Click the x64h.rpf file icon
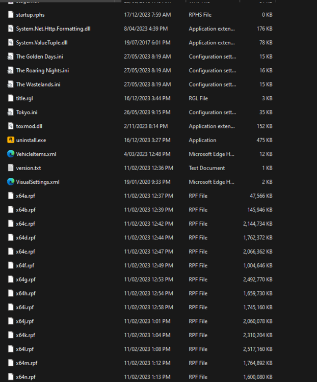 (11, 293)
